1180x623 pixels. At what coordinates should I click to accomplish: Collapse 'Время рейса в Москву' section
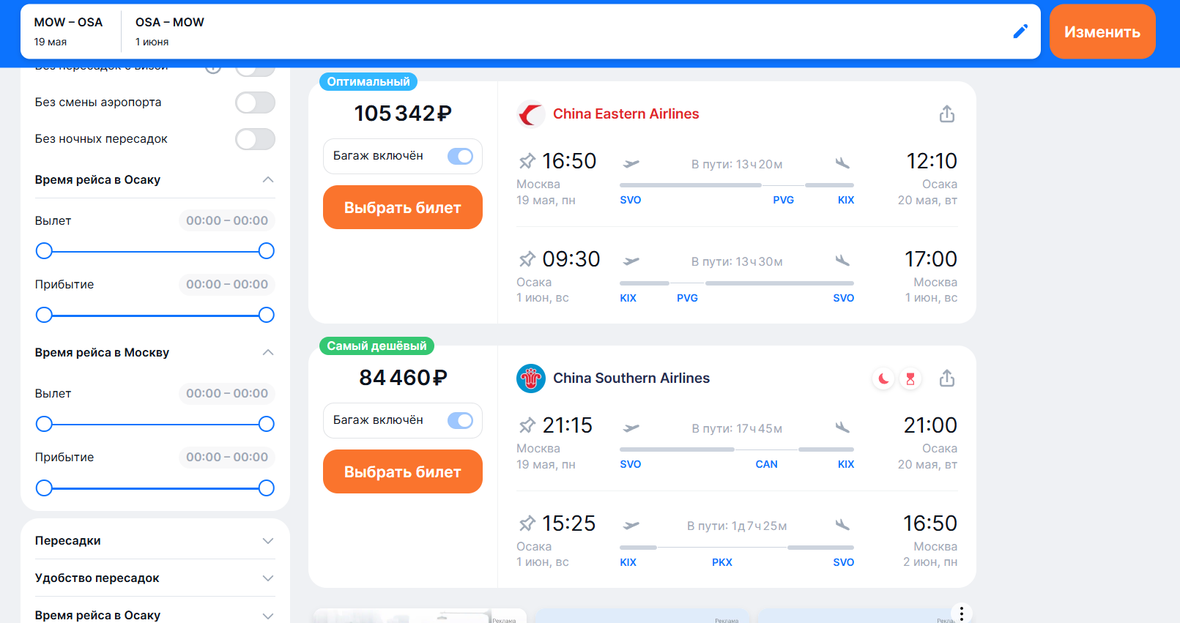268,353
